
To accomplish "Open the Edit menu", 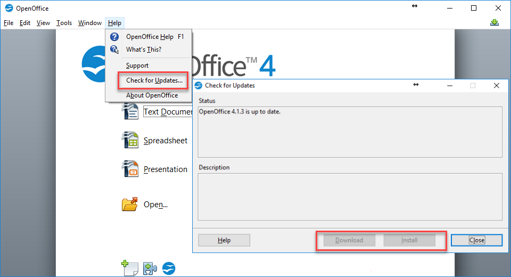I will click(25, 23).
